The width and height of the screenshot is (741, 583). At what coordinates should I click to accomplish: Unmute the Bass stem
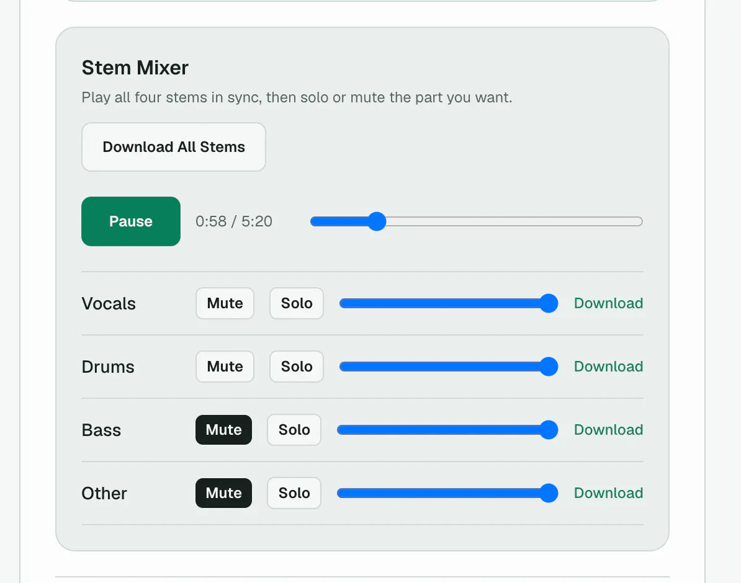[223, 430]
